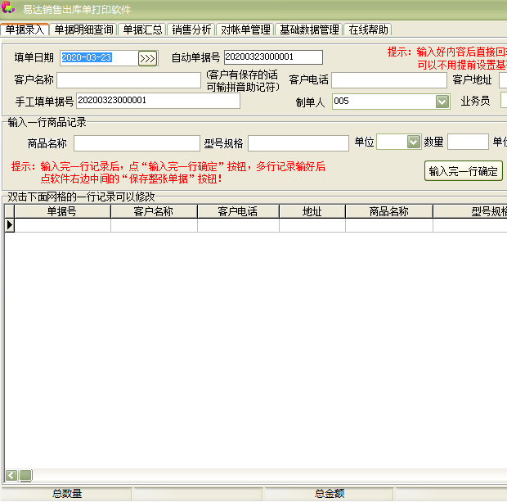Click the >>> date picker button
The height and width of the screenshot is (502, 507).
[x=147, y=58]
